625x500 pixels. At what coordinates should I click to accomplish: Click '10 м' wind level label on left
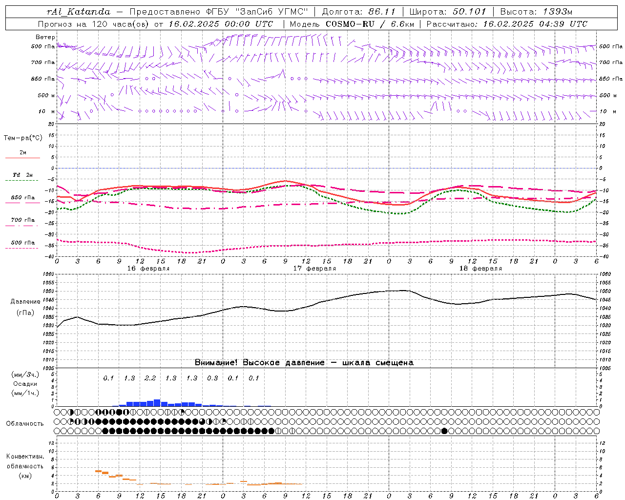tap(47, 111)
